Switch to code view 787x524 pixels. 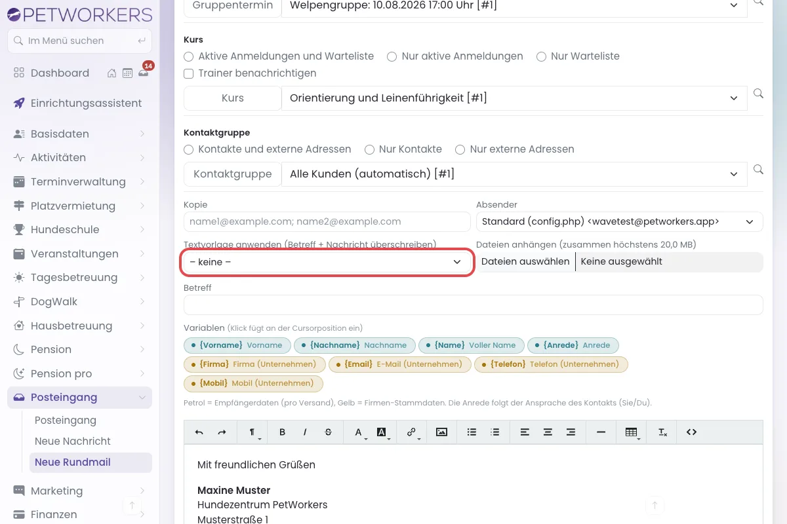(x=691, y=432)
